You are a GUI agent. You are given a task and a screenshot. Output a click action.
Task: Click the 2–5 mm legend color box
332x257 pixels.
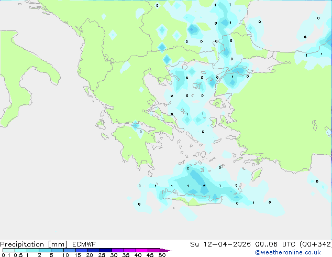tap(45, 250)
